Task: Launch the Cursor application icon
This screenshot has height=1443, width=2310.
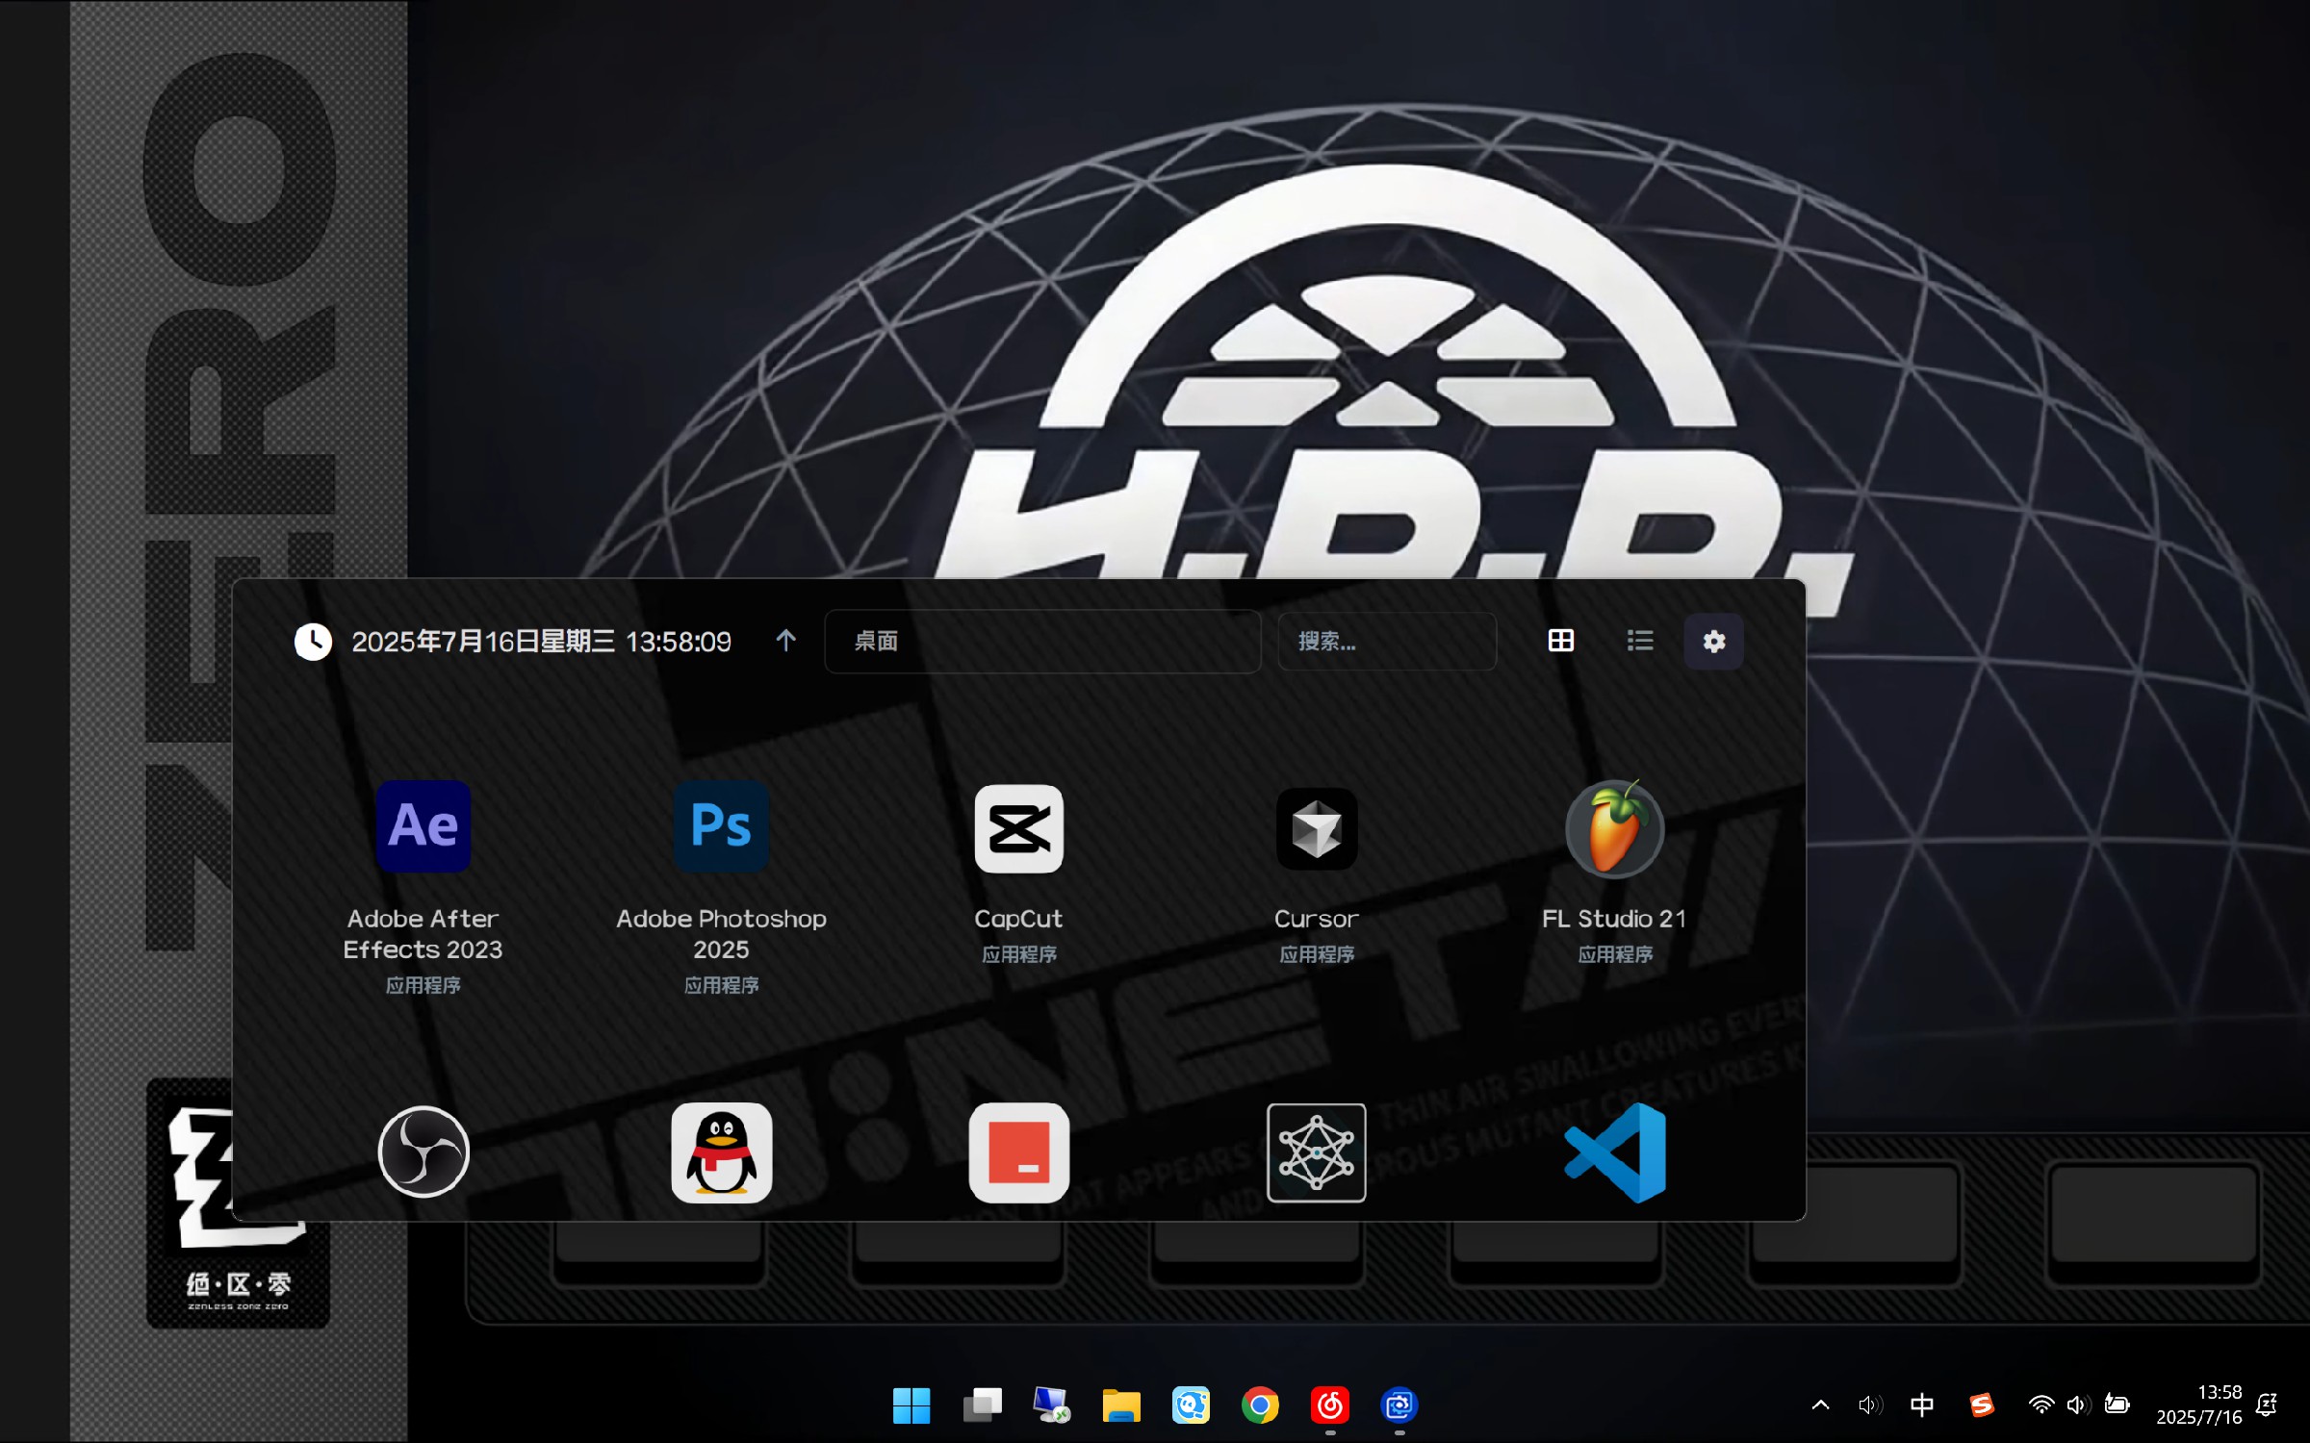Action: (x=1317, y=828)
